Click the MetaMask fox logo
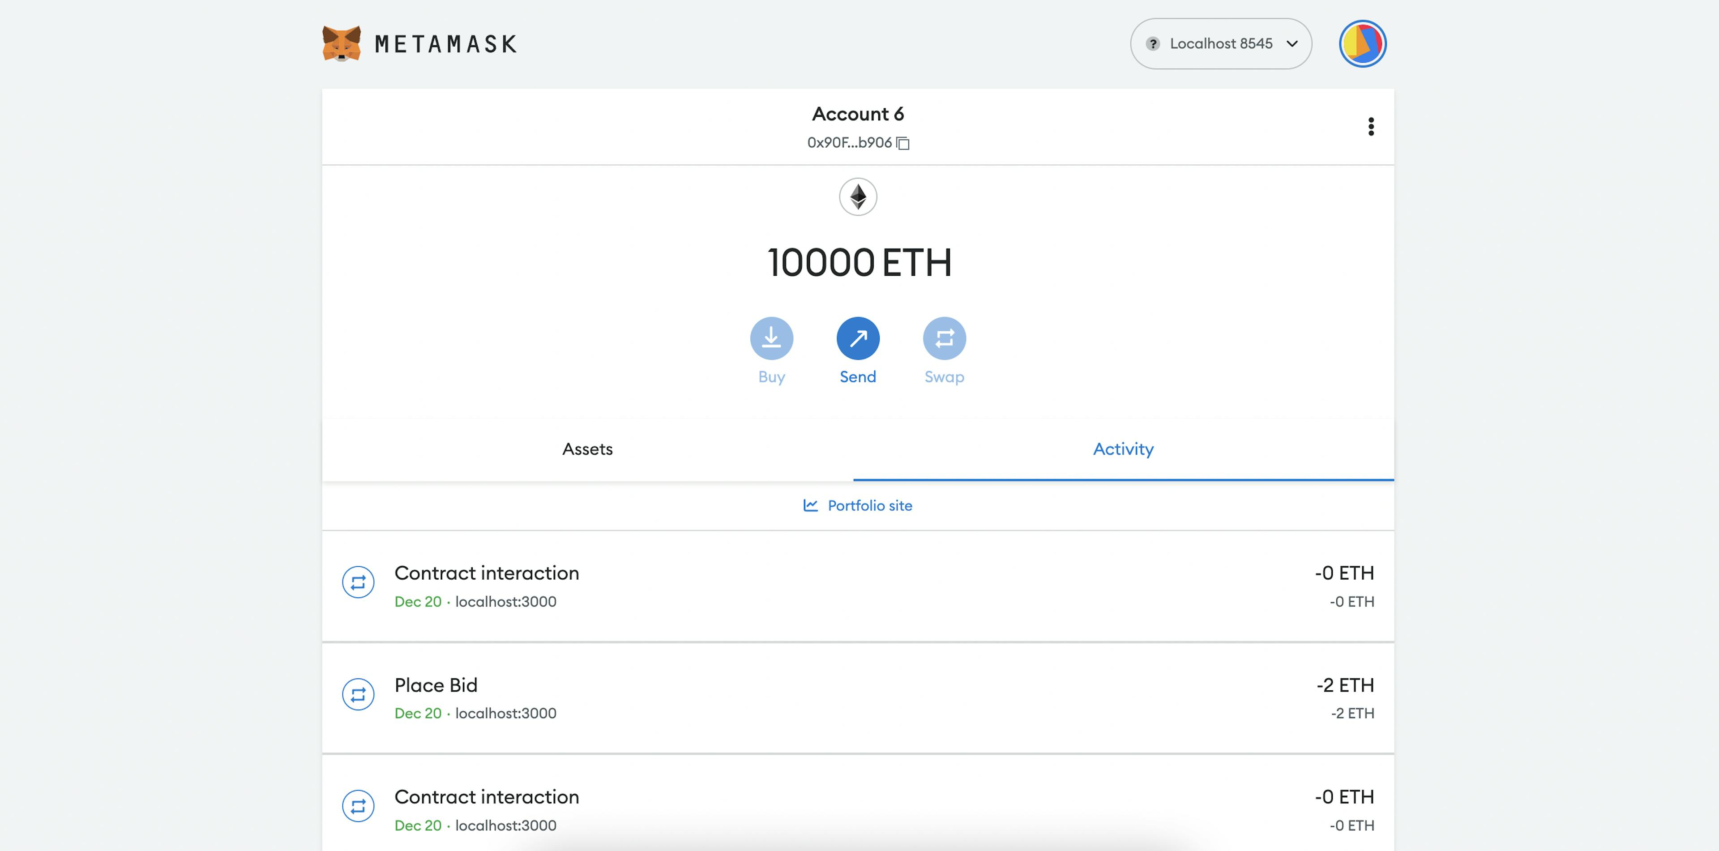Screen dimensions: 1719x851 [x=341, y=43]
